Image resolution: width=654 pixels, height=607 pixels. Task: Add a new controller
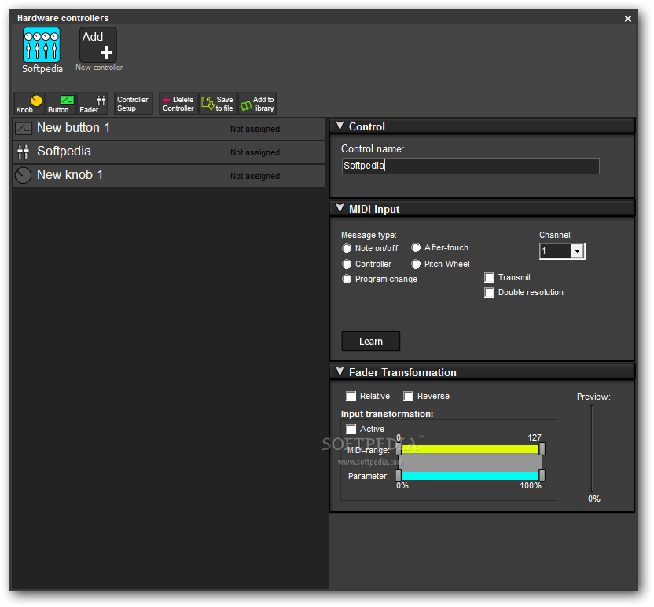coord(98,45)
